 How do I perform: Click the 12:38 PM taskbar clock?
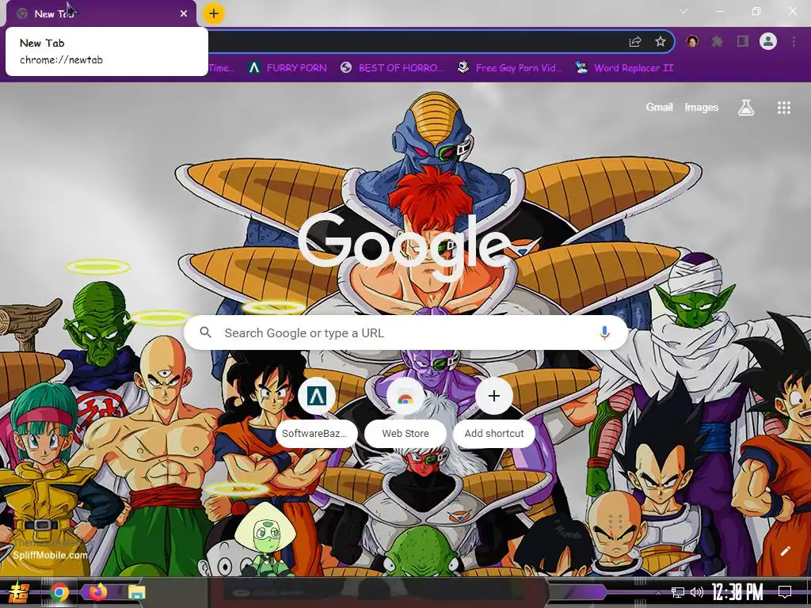pyautogui.click(x=737, y=592)
